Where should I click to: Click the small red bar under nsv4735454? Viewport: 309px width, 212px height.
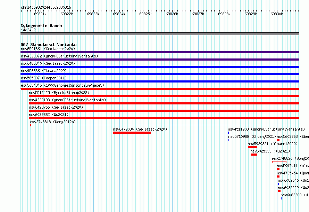coord(278,176)
